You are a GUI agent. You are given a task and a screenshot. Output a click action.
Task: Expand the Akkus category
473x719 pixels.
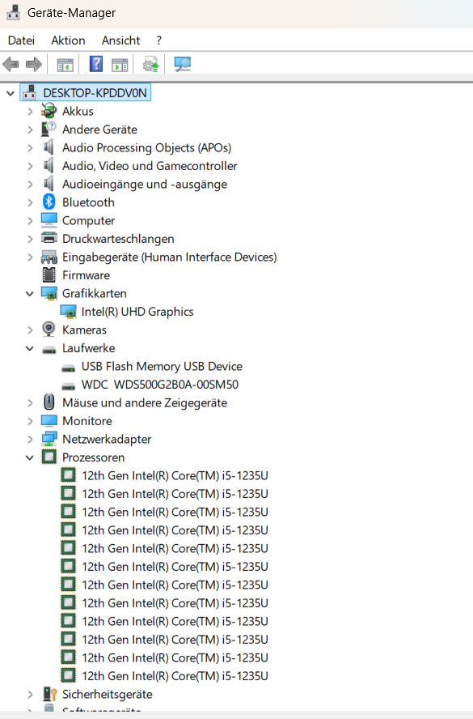click(x=30, y=112)
